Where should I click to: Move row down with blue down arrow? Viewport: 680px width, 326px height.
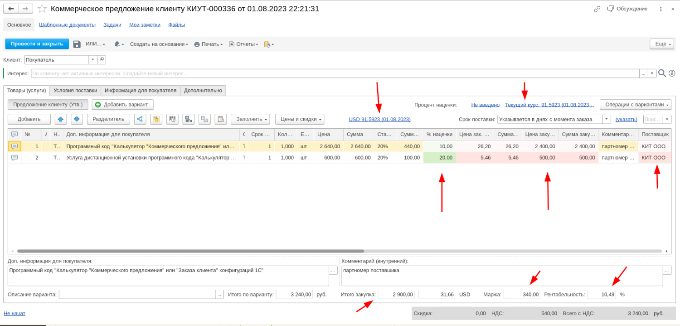[x=77, y=119]
